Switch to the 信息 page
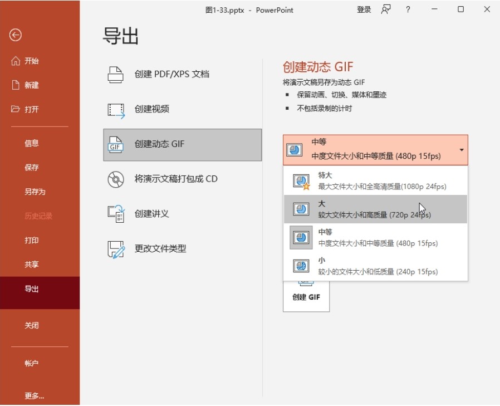This screenshot has width=500, height=406. tap(40, 143)
